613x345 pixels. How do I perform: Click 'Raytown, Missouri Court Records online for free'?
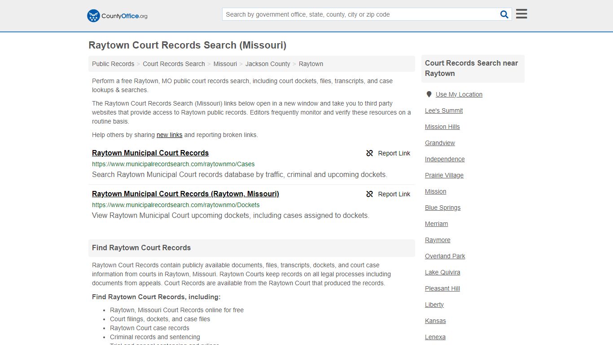click(177, 310)
